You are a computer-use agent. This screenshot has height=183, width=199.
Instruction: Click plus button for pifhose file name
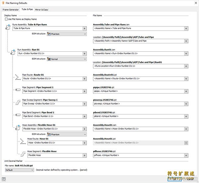[x=186, y=155]
